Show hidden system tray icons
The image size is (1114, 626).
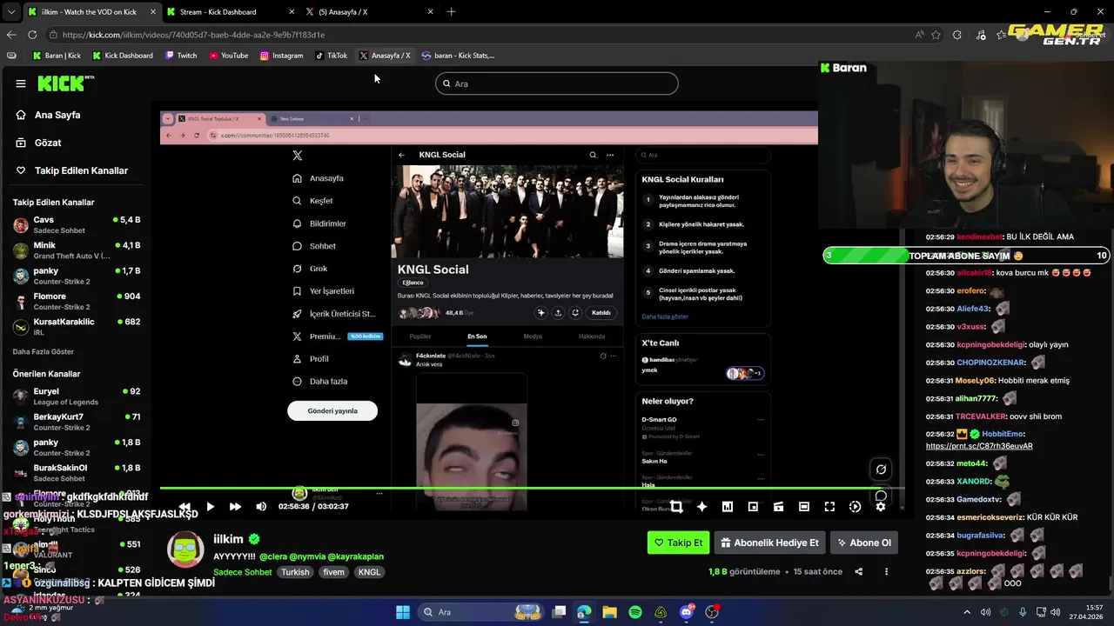click(x=967, y=612)
